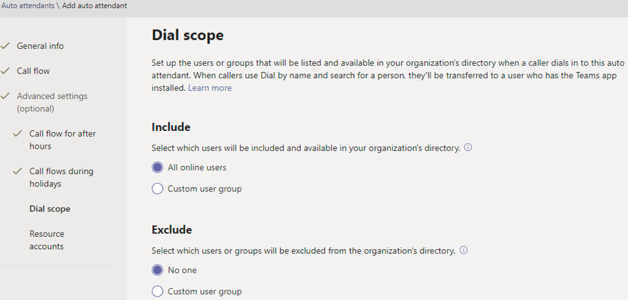Image resolution: width=628 pixels, height=300 pixels.
Task: Open Advanced settings (optional) step
Action: click(x=52, y=102)
